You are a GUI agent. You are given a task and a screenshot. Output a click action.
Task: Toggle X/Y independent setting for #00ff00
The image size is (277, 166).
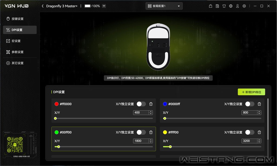click(141, 132)
